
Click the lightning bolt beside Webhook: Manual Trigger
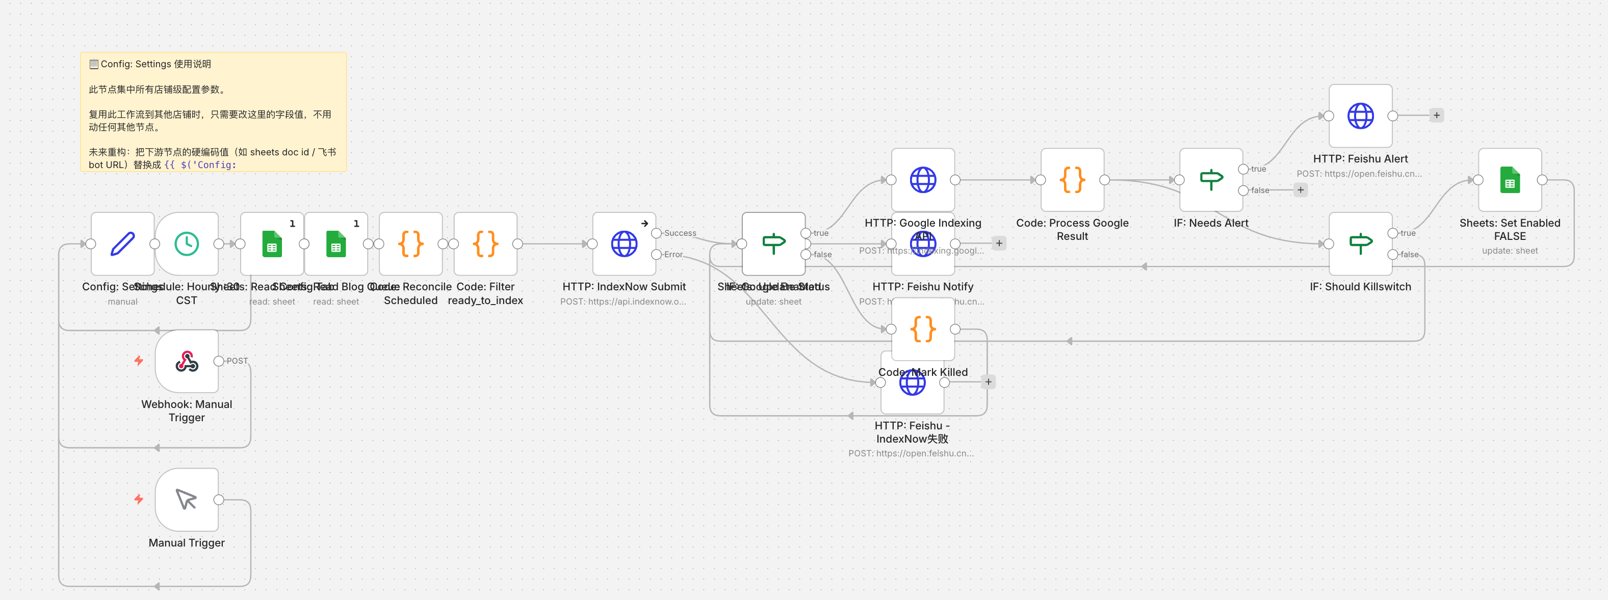point(139,361)
